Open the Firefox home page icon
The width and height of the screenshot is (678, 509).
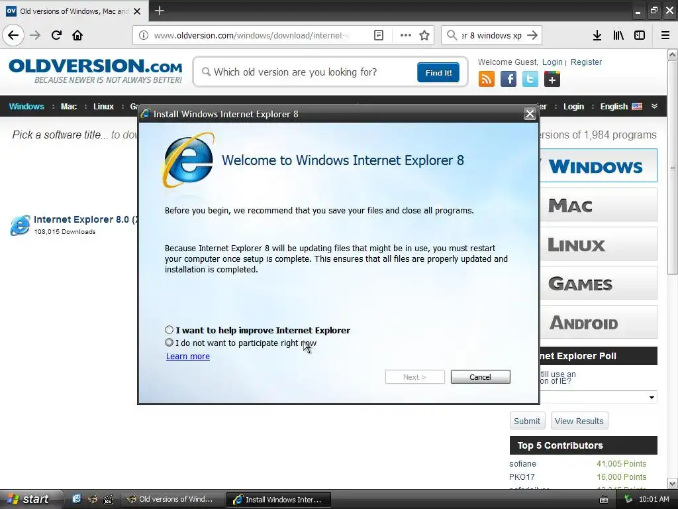pos(77,35)
